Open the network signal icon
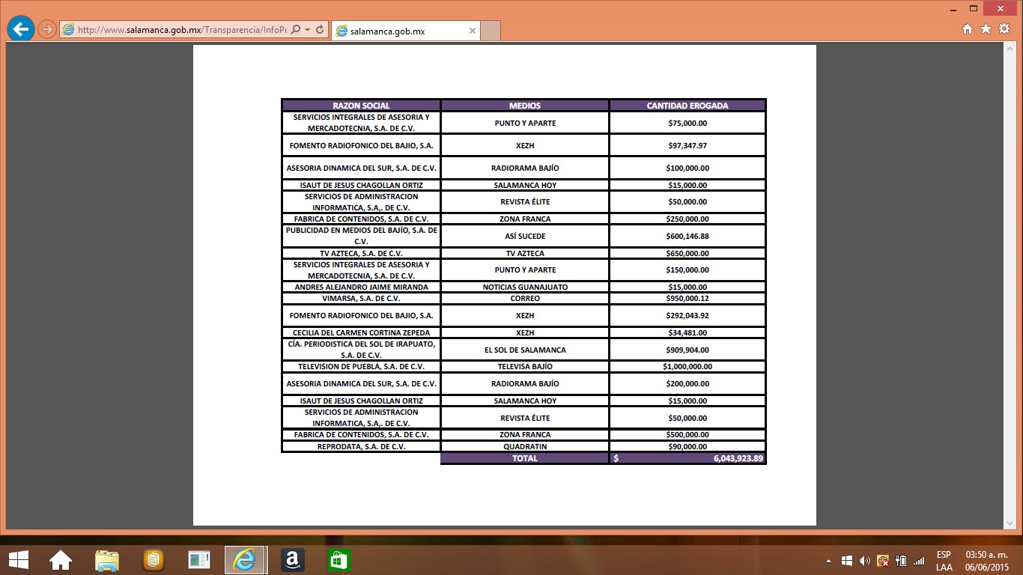Screen dimensions: 1023x575 pos(919,561)
